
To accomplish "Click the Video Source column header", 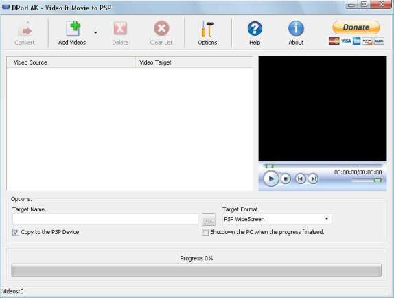I will 71,62.
